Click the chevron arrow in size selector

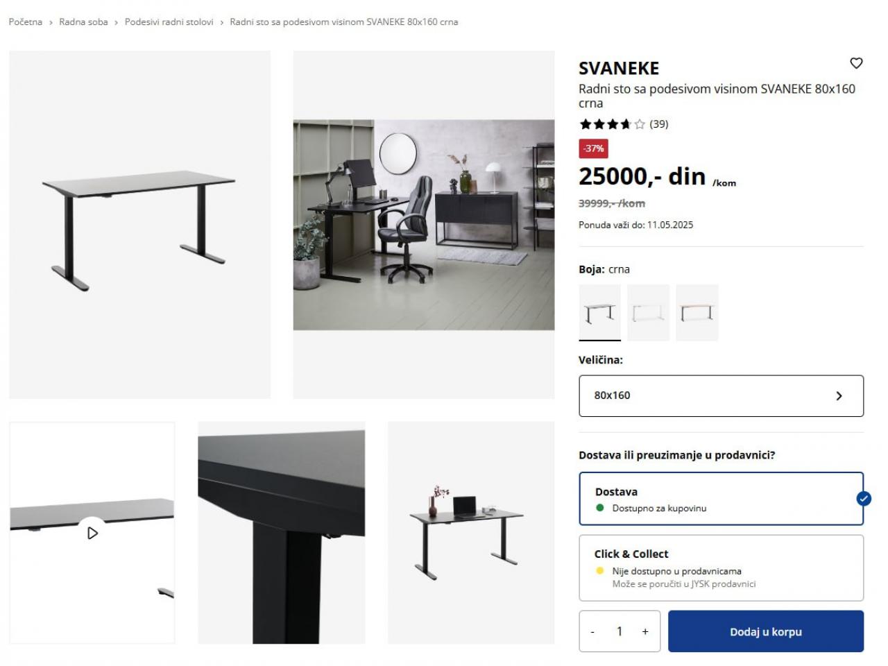(x=839, y=395)
